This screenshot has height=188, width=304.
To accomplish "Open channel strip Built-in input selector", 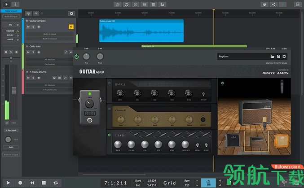I will click(x=11, y=17).
